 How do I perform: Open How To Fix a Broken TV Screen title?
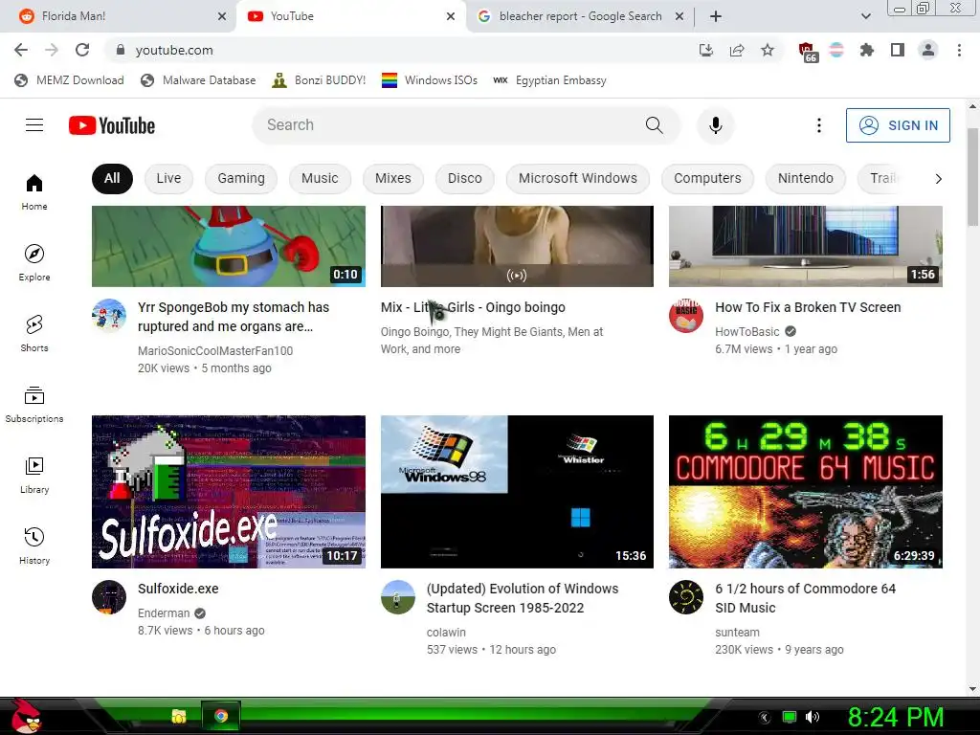coord(808,307)
